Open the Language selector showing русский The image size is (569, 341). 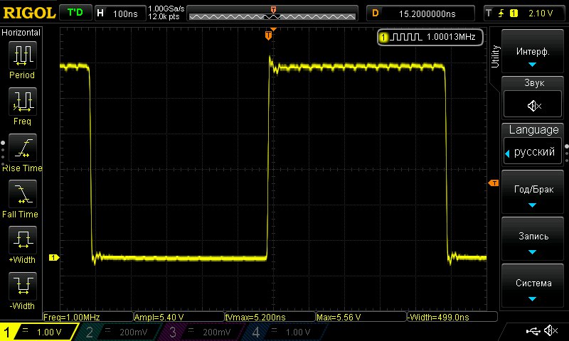point(532,151)
